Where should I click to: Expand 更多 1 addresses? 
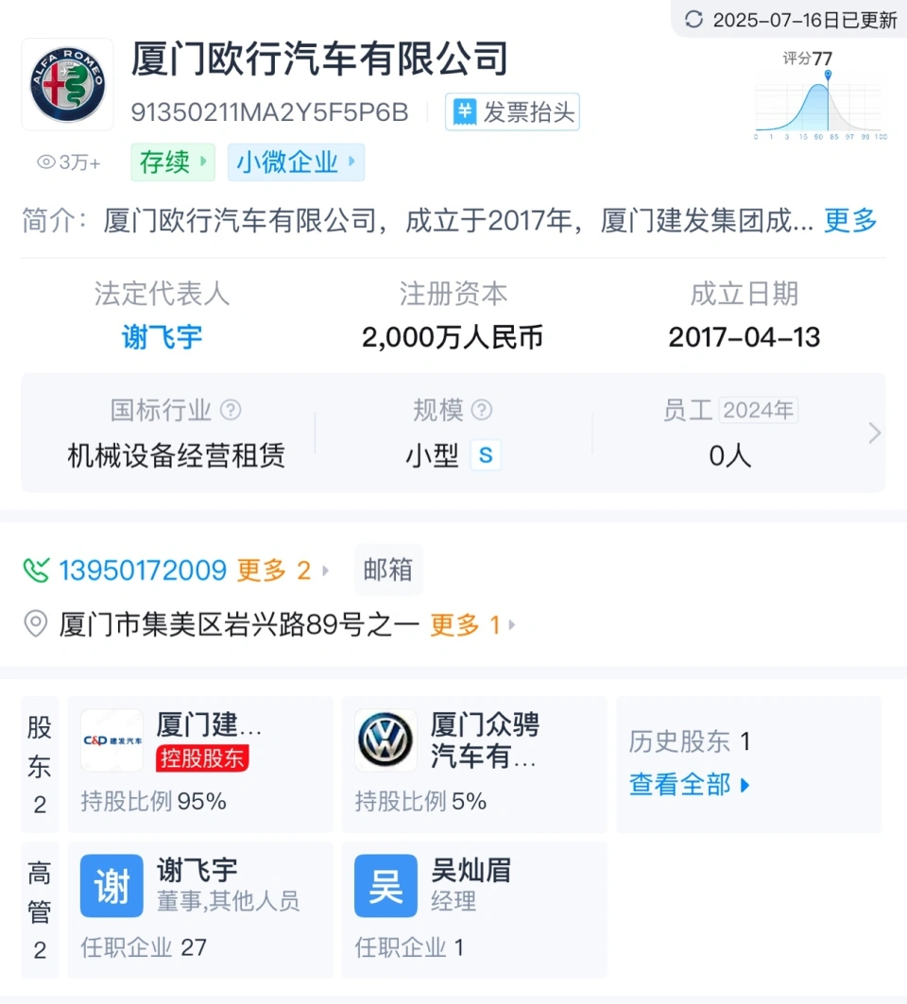point(472,624)
